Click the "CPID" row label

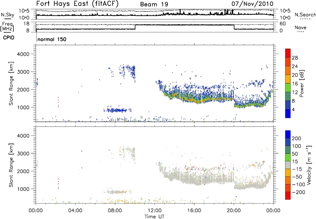(x=9, y=38)
